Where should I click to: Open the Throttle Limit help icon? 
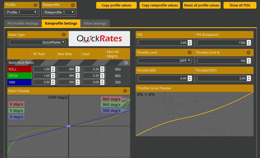tap(190, 52)
